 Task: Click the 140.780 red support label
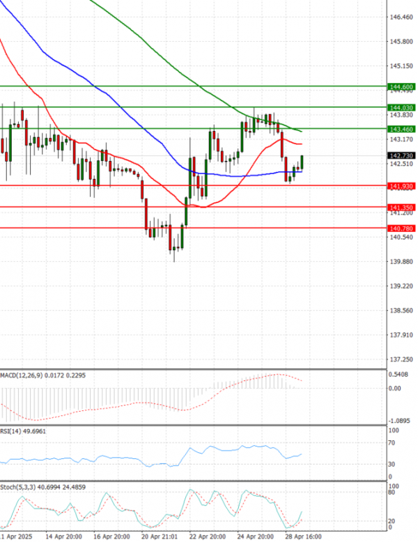click(x=402, y=229)
